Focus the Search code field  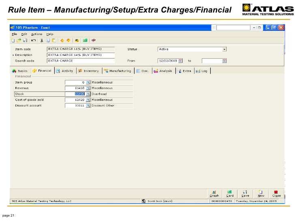81,61
